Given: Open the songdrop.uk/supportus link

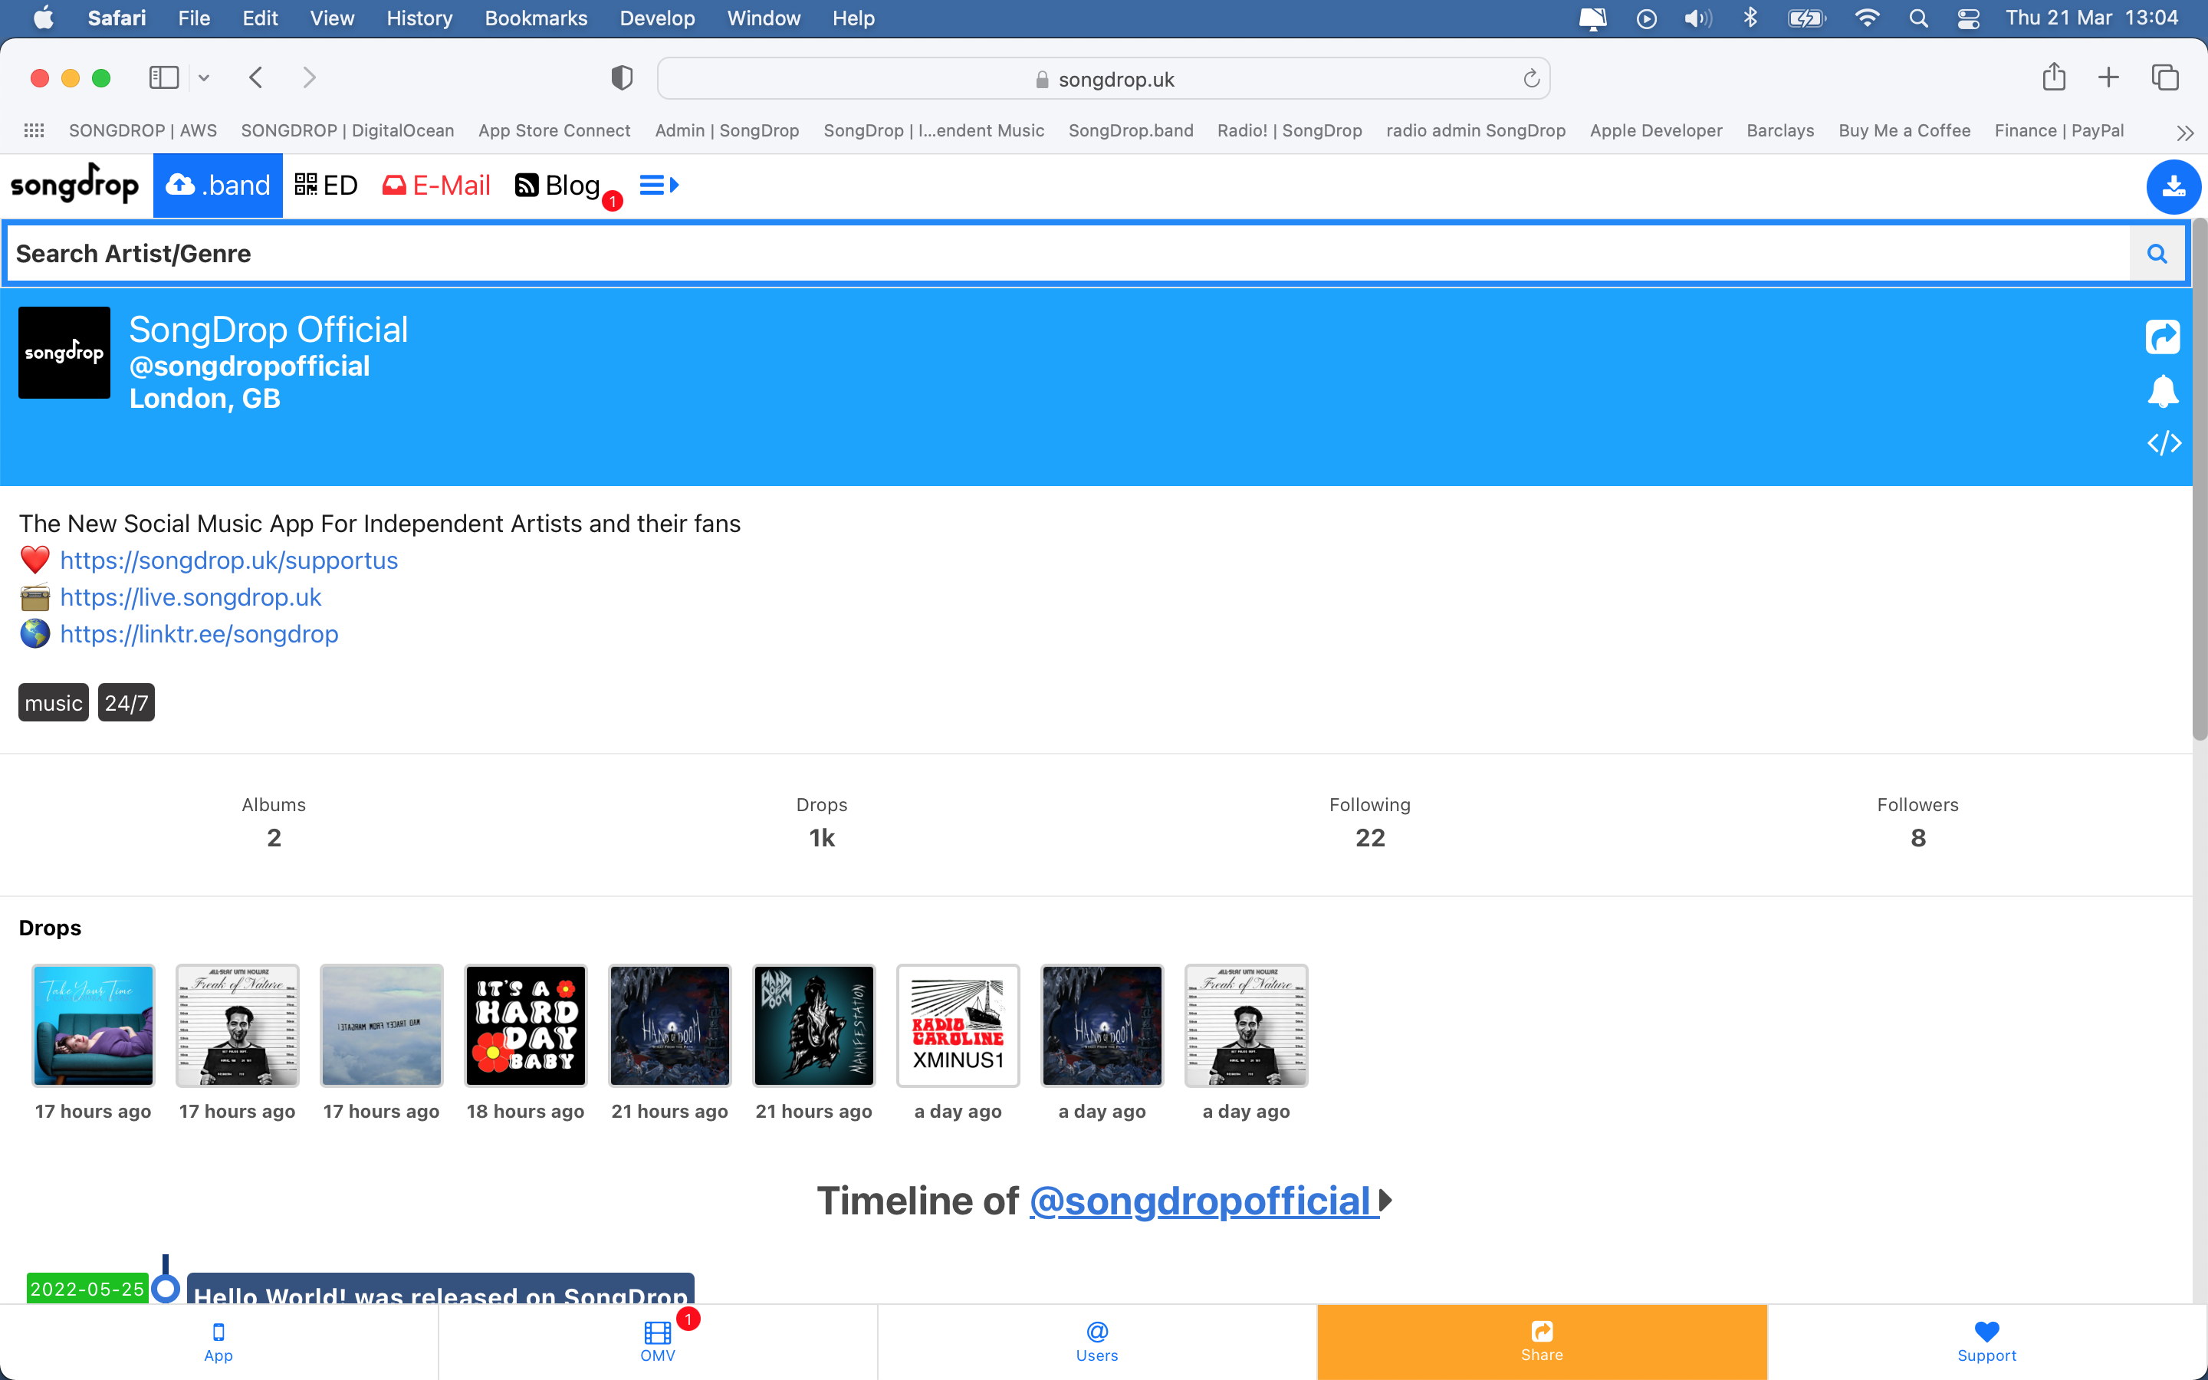Looking at the screenshot, I should click(x=229, y=560).
